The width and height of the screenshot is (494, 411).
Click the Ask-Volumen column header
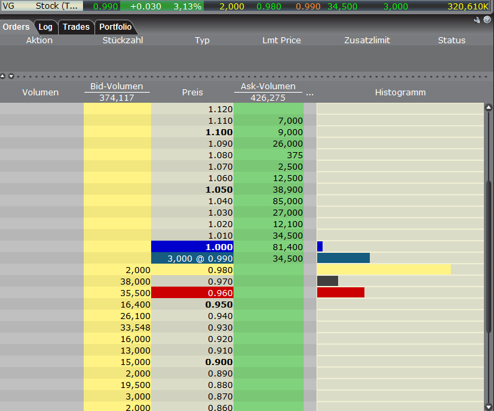268,87
